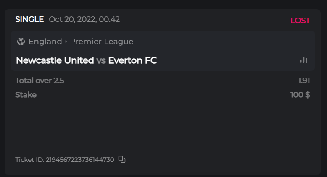Click the LOST status label
327x177 pixels.
(x=300, y=21)
